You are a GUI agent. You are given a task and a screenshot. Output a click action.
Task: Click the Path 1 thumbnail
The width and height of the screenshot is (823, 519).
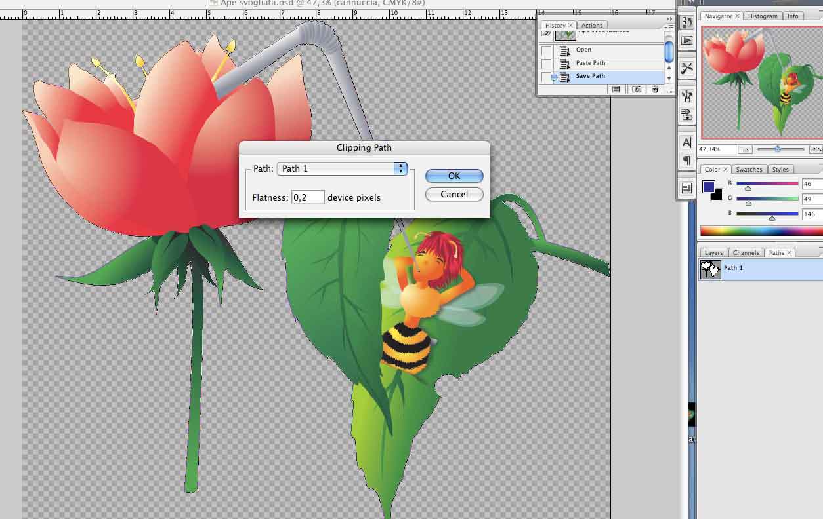tap(711, 269)
